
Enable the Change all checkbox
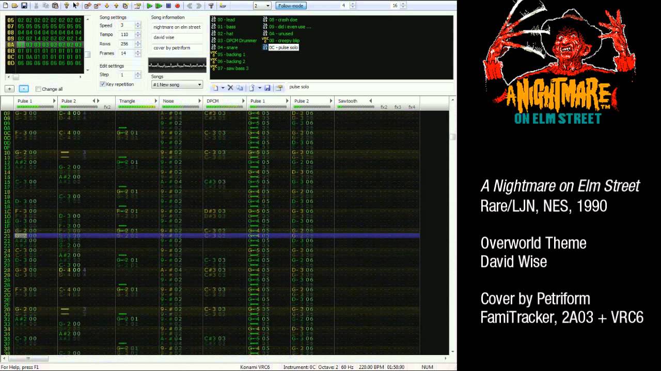point(38,89)
